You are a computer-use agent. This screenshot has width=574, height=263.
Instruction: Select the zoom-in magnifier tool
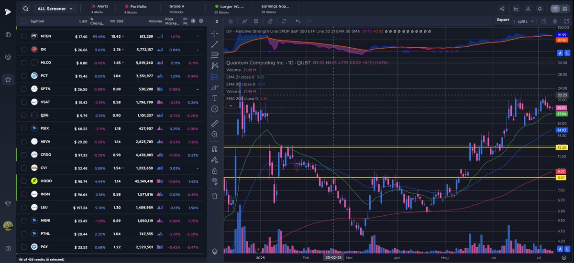click(x=215, y=135)
